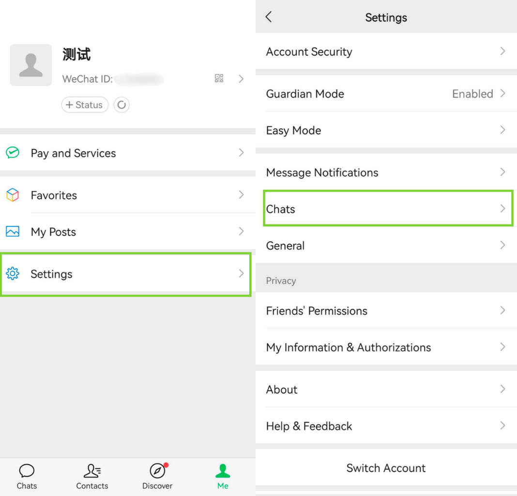
Task: Tap the Switch Account button
Action: pos(386,468)
